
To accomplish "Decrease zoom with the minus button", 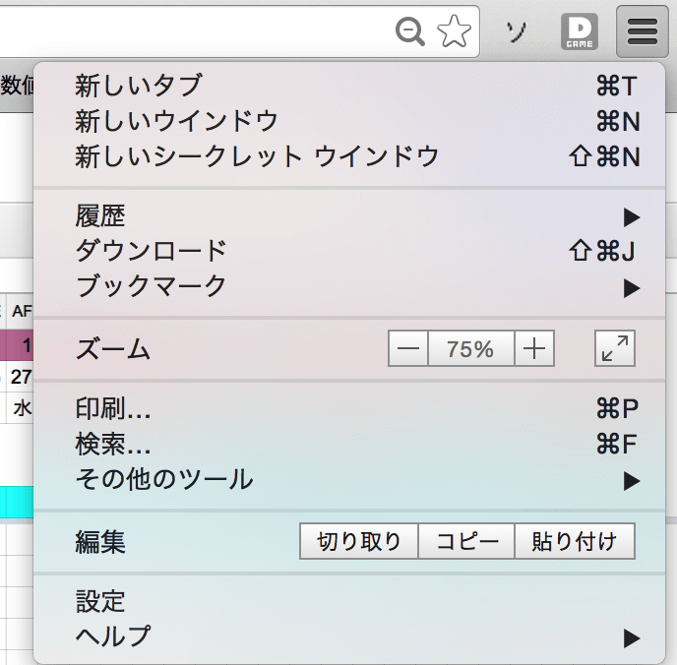I will click(x=408, y=348).
